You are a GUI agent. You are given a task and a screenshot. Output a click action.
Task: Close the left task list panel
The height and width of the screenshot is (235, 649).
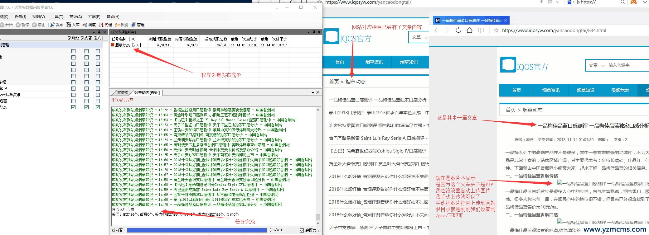tap(105, 32)
